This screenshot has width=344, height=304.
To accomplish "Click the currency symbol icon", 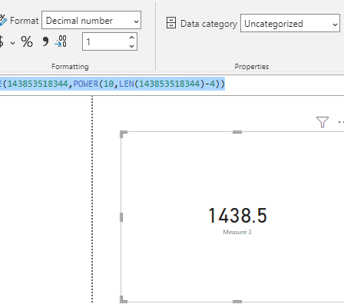I will pyautogui.click(x=2, y=41).
